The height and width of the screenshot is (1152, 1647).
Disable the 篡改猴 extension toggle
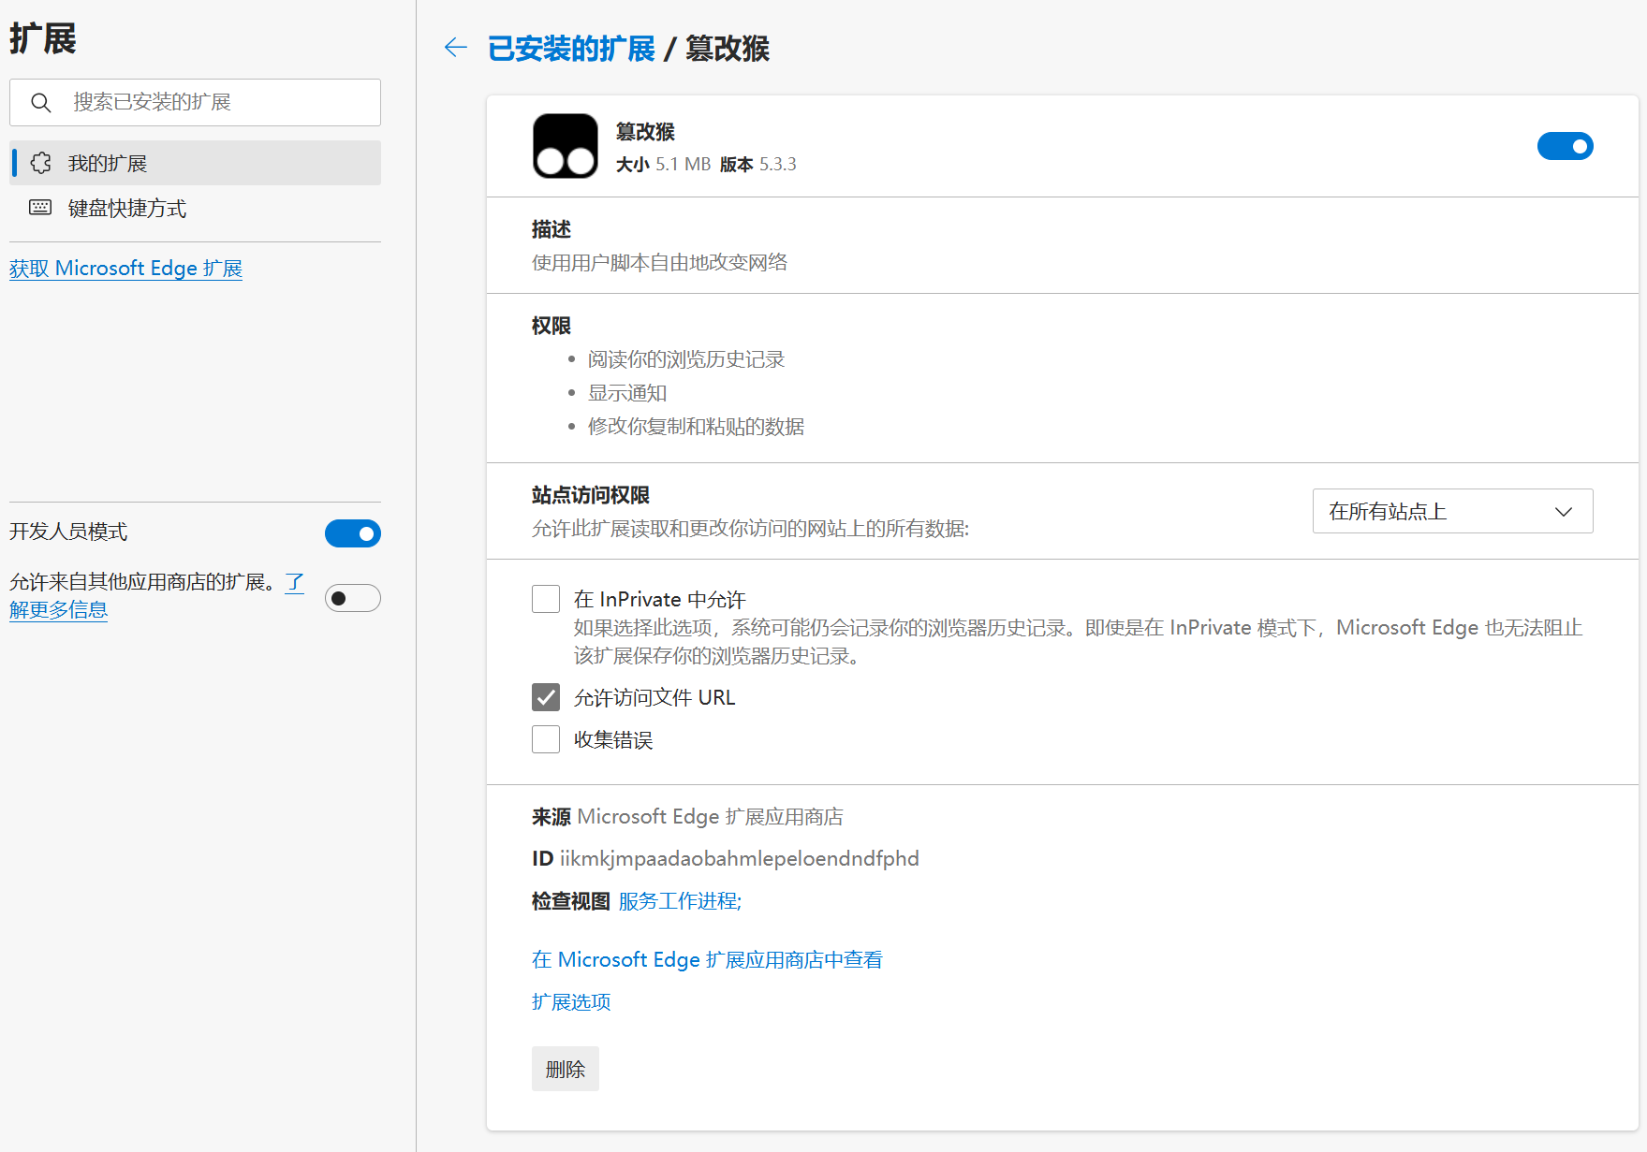tap(1565, 146)
